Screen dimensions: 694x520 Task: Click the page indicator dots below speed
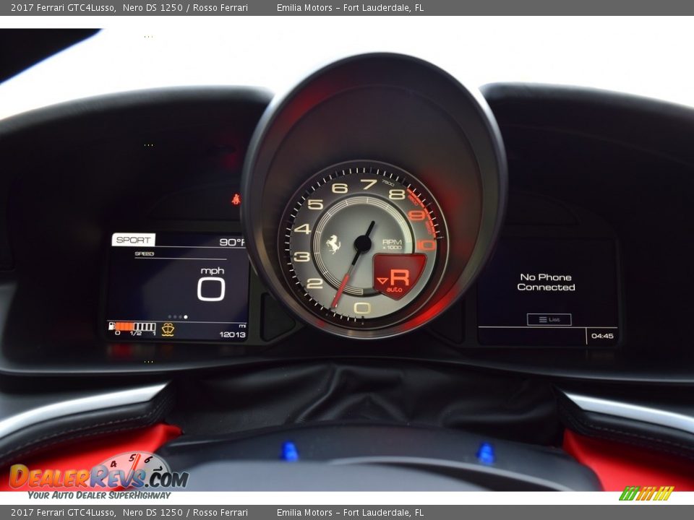point(178,316)
